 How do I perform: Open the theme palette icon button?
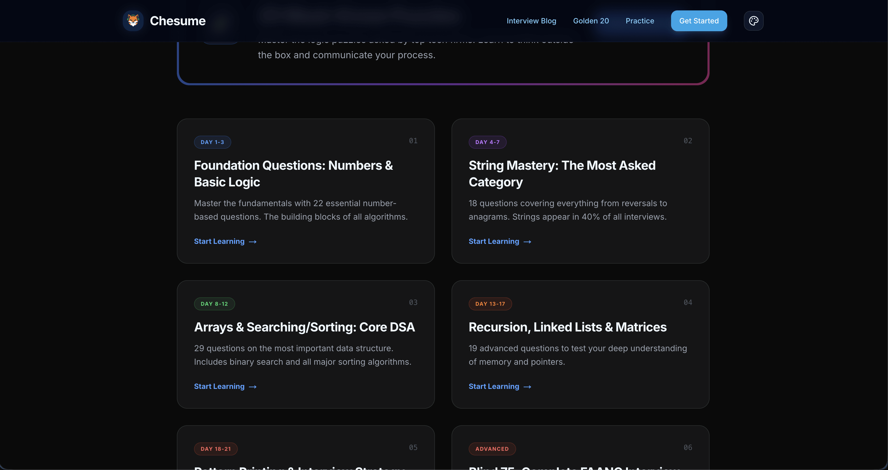pyautogui.click(x=754, y=21)
